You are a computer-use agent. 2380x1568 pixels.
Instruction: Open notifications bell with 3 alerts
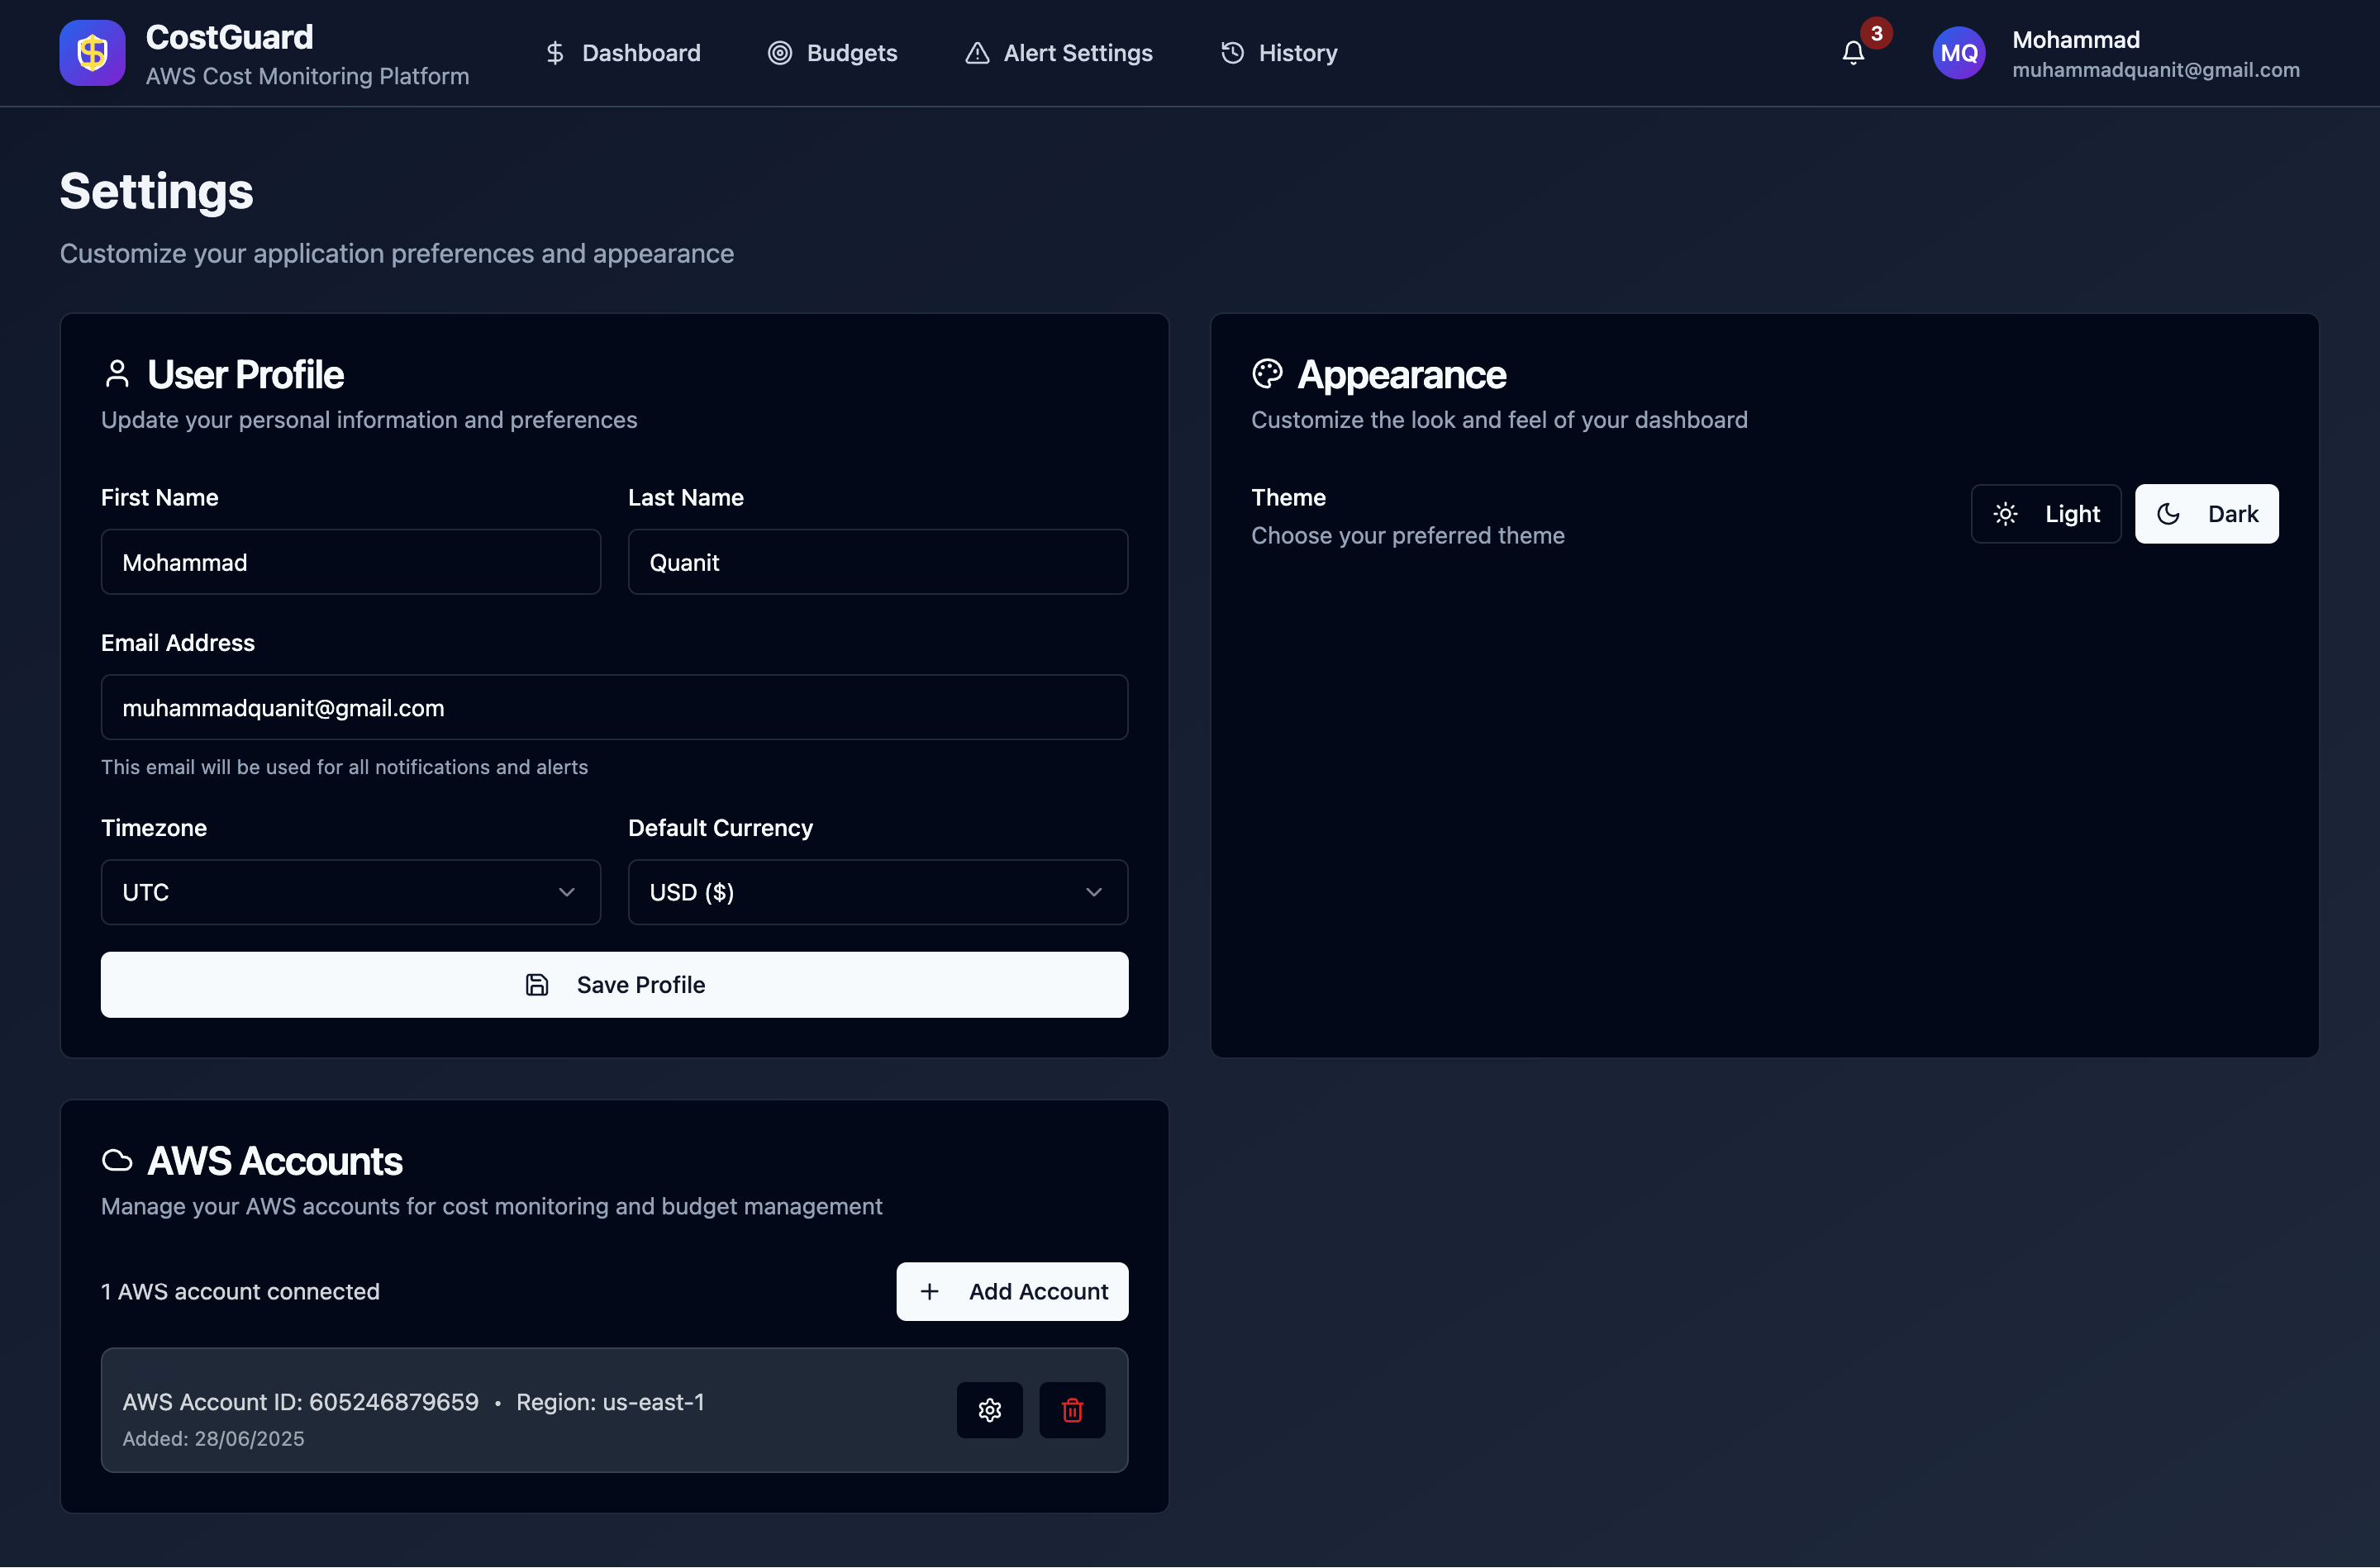1853,53
